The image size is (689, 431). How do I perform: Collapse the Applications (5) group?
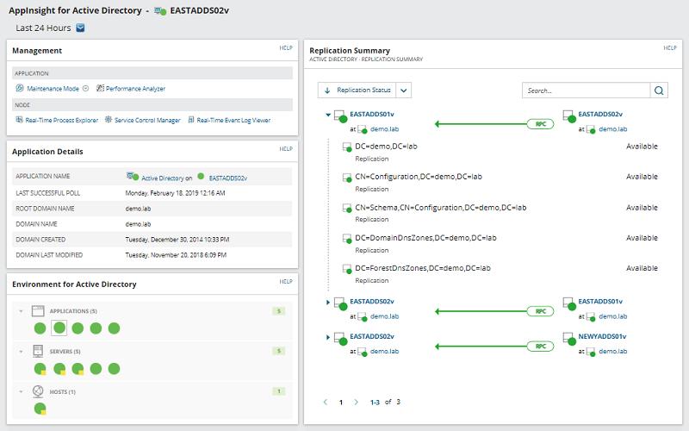coord(21,311)
